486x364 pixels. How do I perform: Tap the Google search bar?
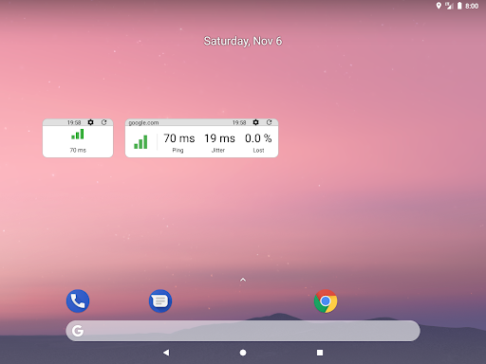pyautogui.click(x=243, y=331)
